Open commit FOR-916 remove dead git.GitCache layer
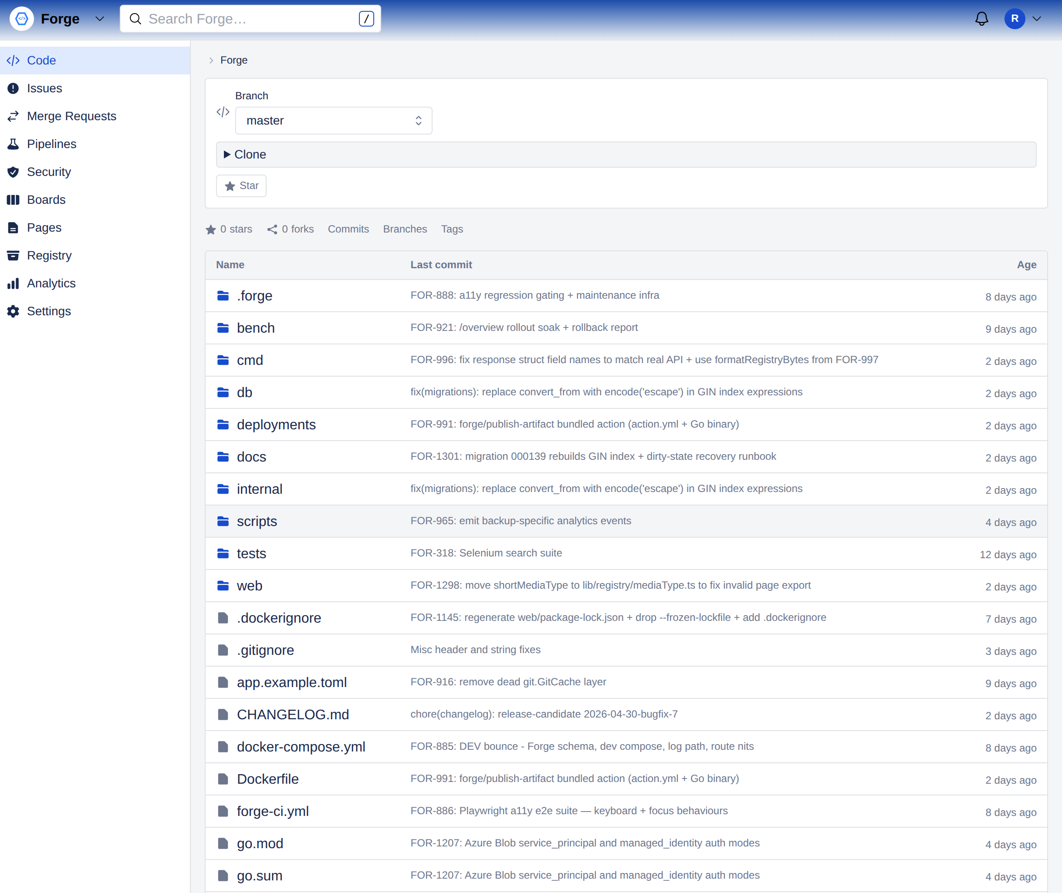 point(508,682)
